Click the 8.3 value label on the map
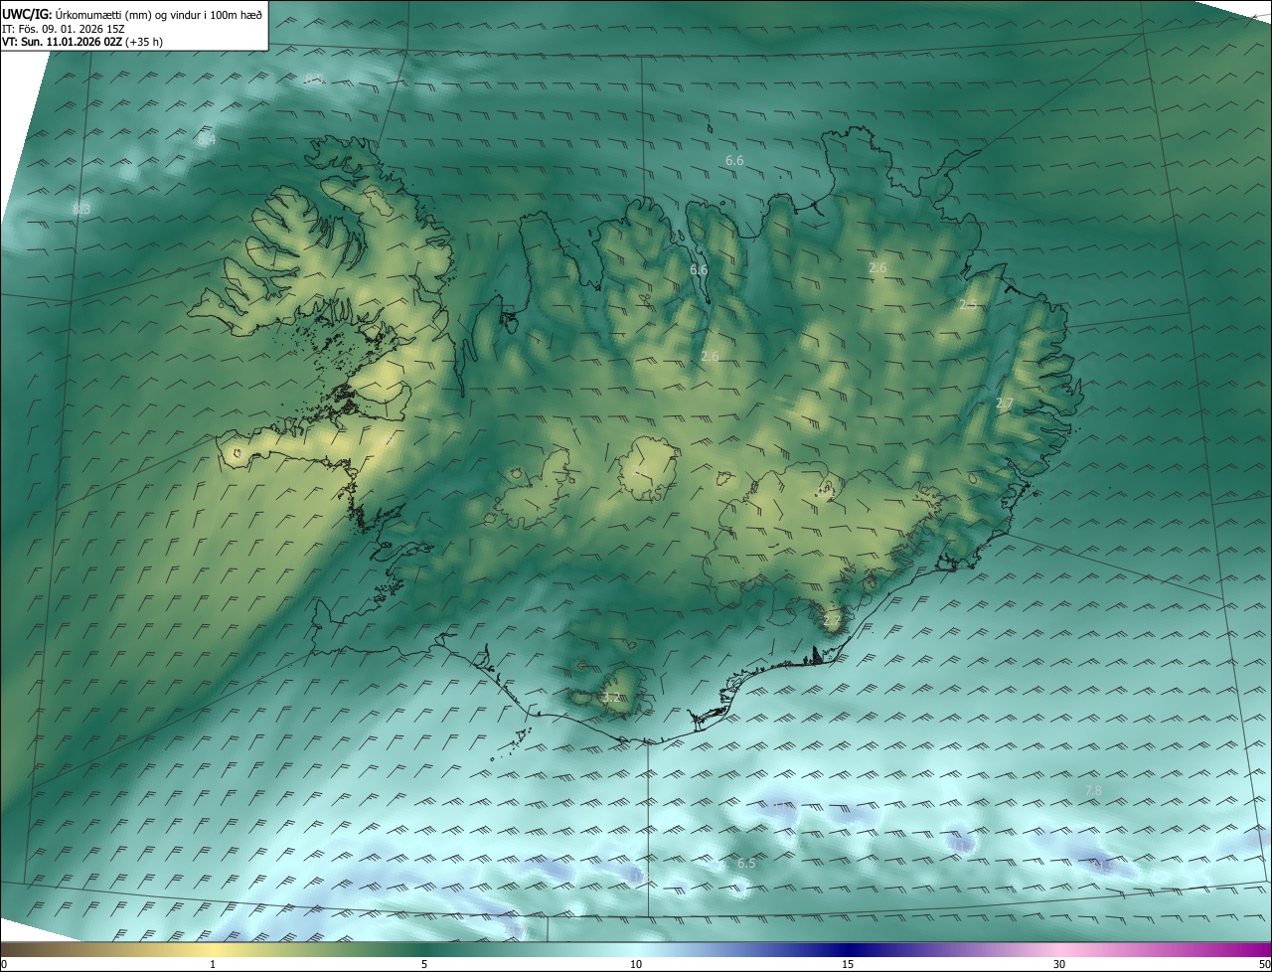Image resolution: width=1272 pixels, height=972 pixels. tap(81, 209)
